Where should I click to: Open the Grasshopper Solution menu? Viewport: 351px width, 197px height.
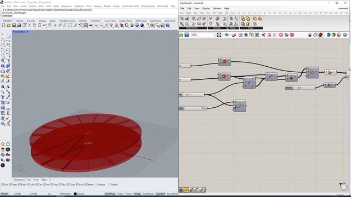217,8
